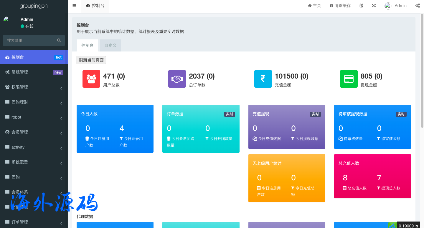Expand the activity sidebar menu

click(34, 147)
